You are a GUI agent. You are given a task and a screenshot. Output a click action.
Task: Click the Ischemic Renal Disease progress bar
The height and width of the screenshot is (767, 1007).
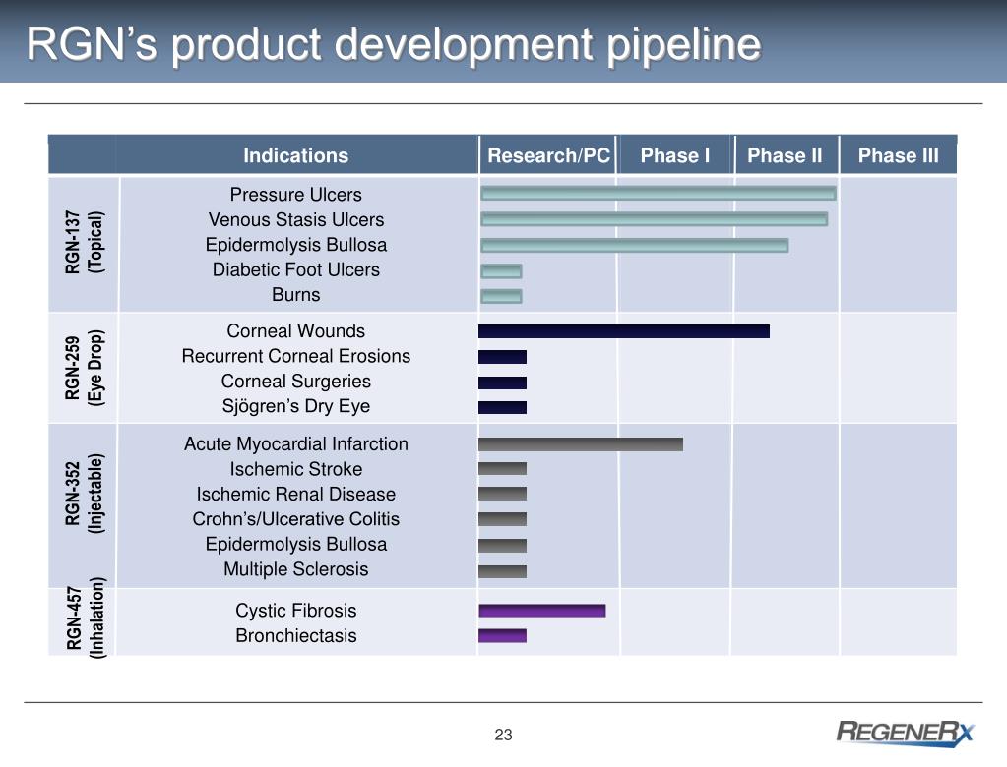(x=502, y=494)
